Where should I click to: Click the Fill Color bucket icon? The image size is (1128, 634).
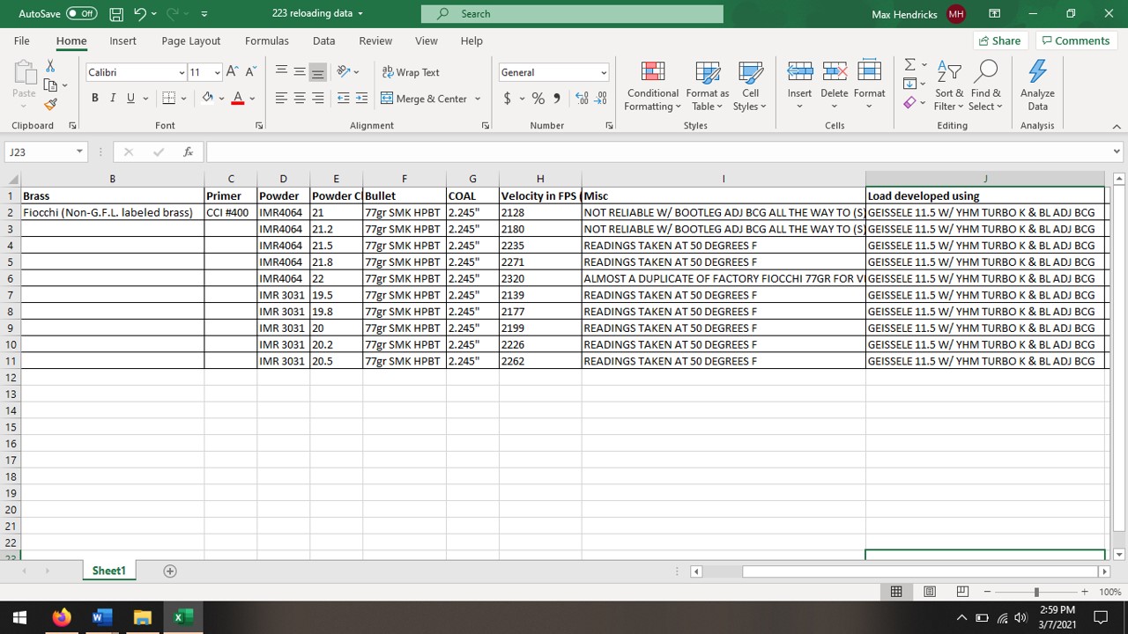pos(208,98)
